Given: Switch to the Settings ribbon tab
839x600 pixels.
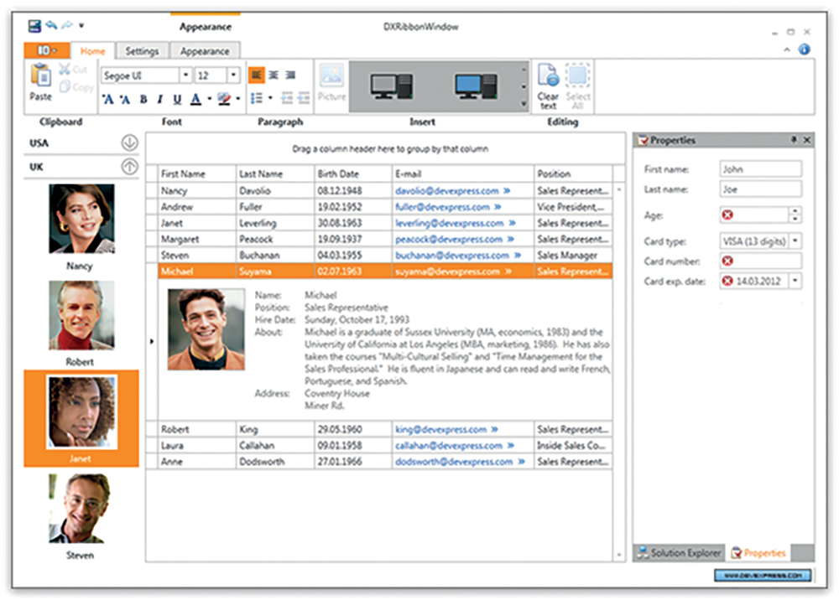Looking at the screenshot, I should [142, 51].
